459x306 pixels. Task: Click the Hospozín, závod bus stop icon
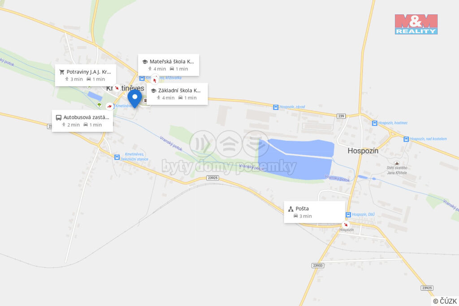click(x=276, y=107)
